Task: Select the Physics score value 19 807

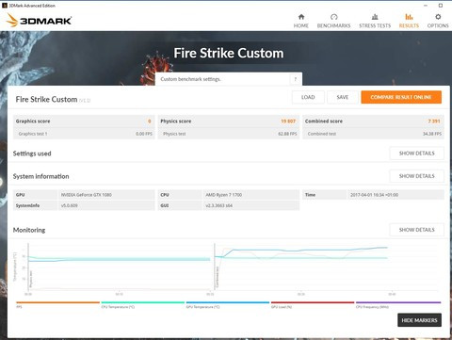Action: point(288,121)
